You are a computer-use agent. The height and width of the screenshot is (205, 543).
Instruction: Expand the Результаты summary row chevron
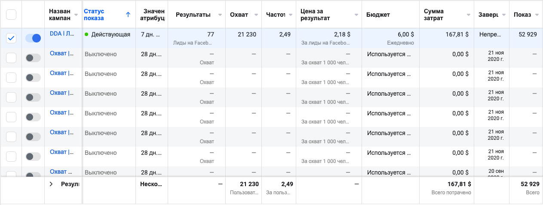tap(51, 184)
